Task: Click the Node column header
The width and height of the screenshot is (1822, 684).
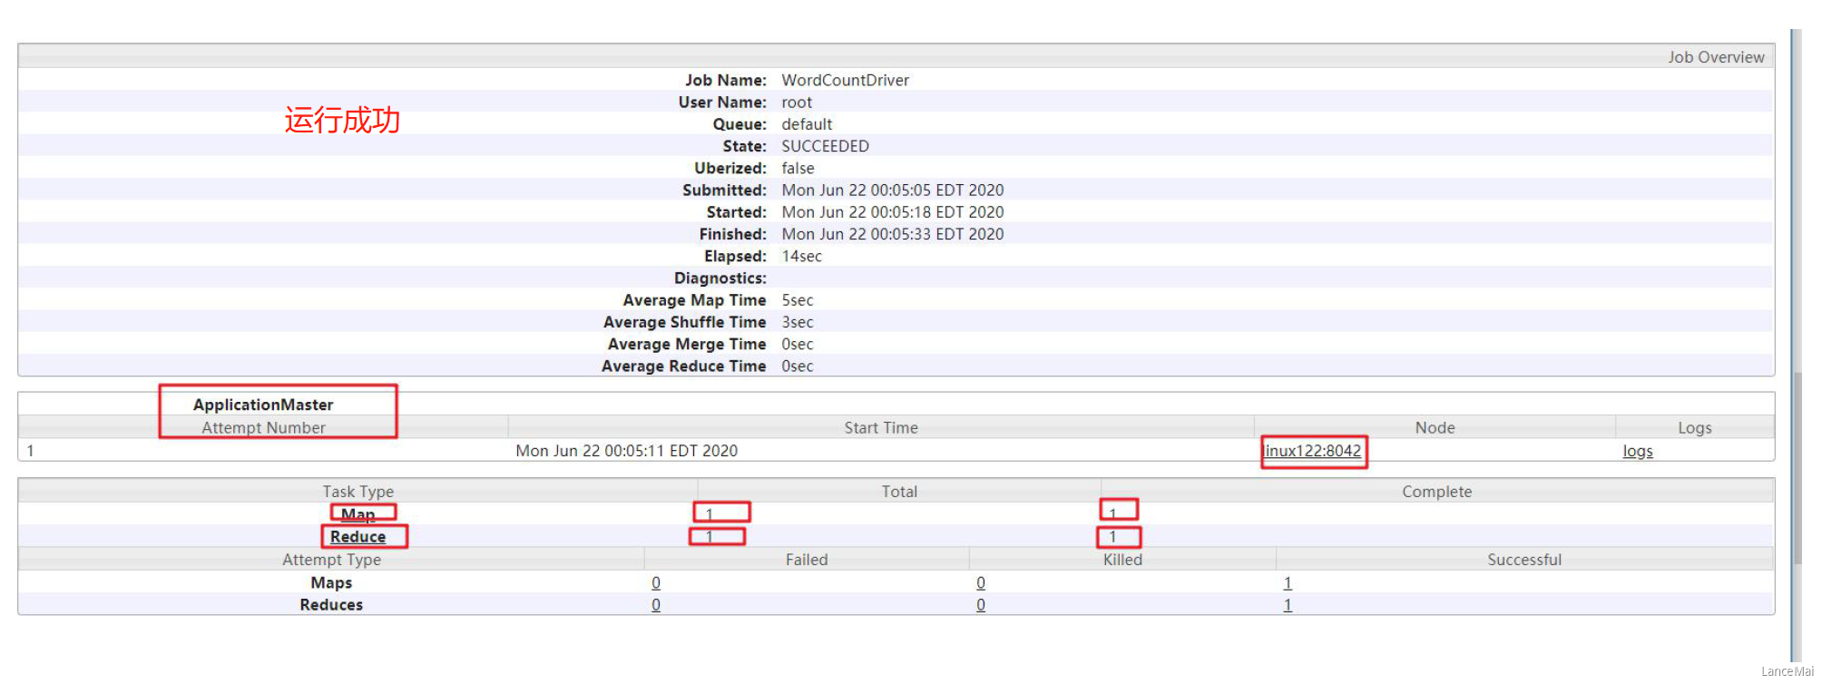Action: pos(1435,427)
